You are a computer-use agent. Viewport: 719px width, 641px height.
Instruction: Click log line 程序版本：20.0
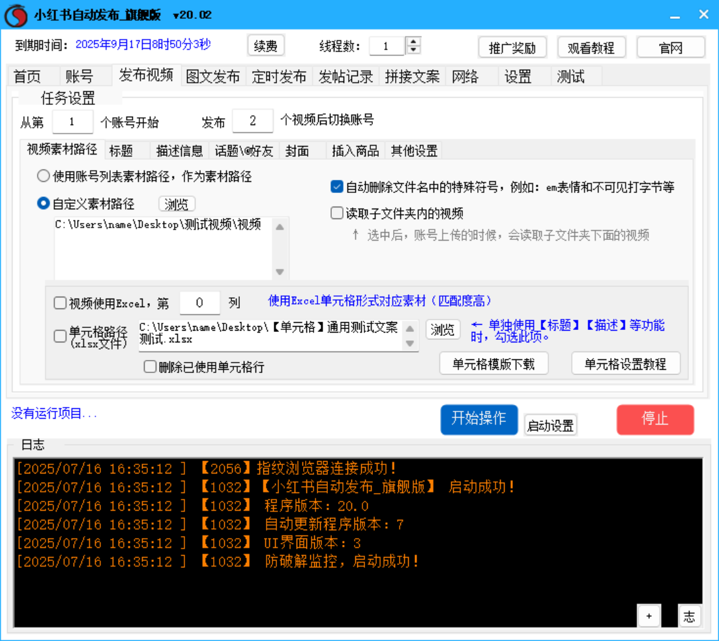click(x=192, y=505)
